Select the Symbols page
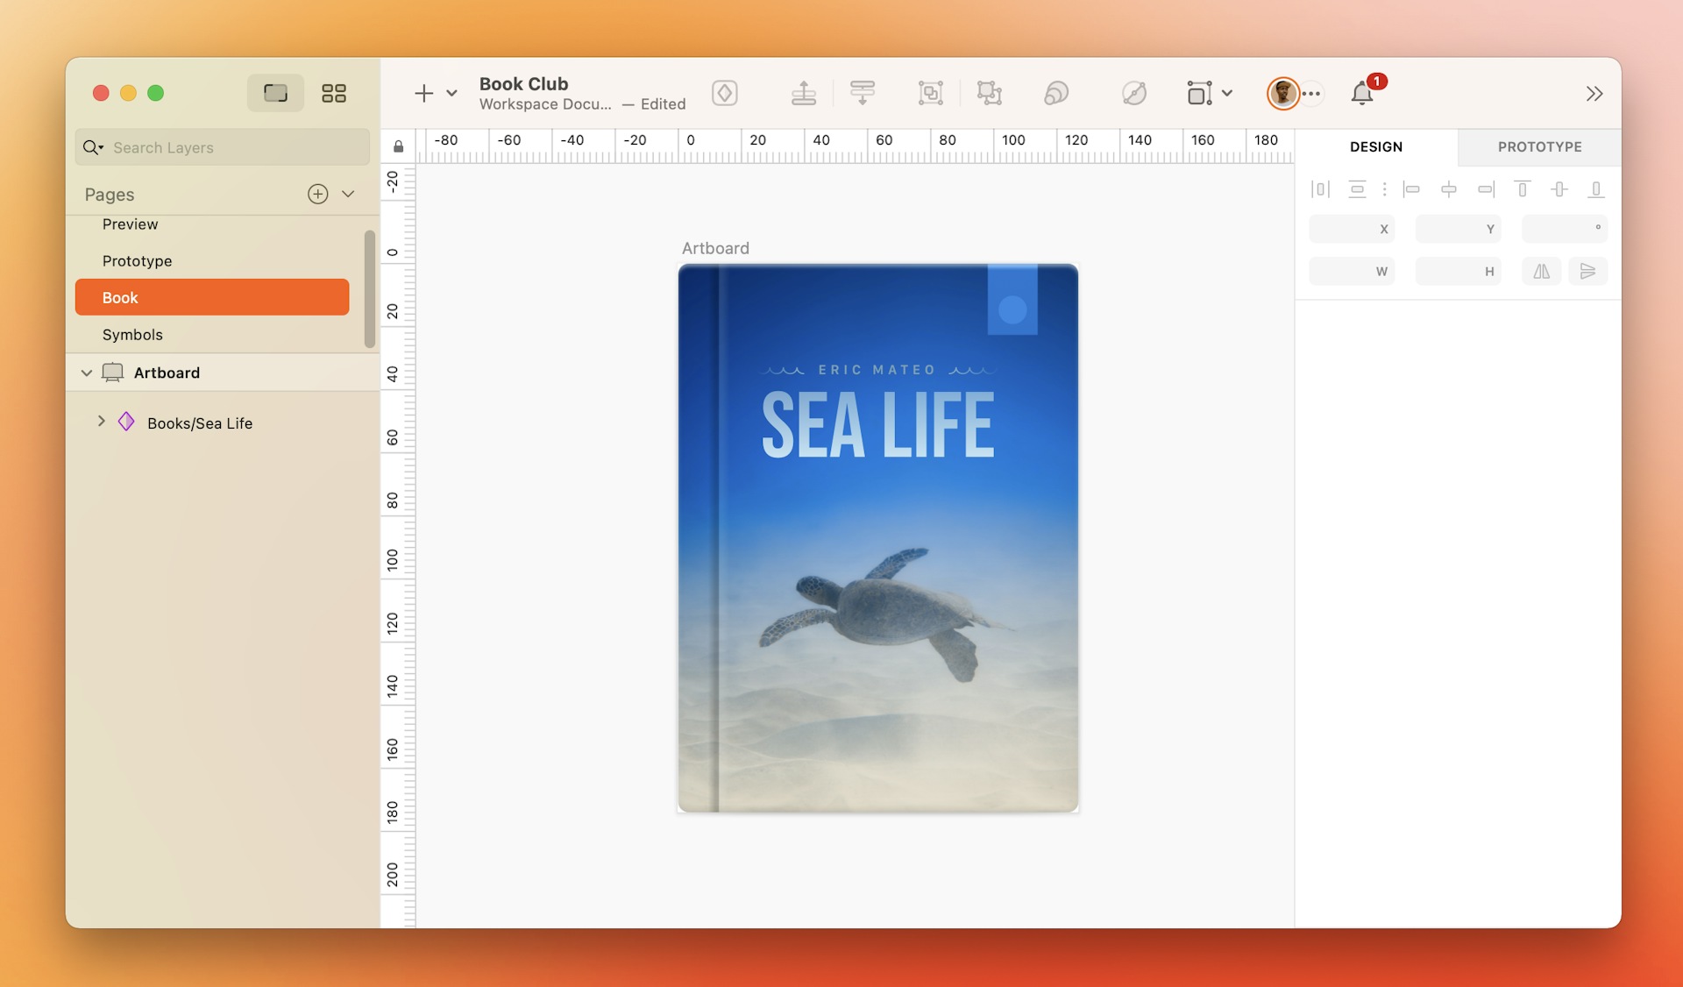 tap(131, 334)
